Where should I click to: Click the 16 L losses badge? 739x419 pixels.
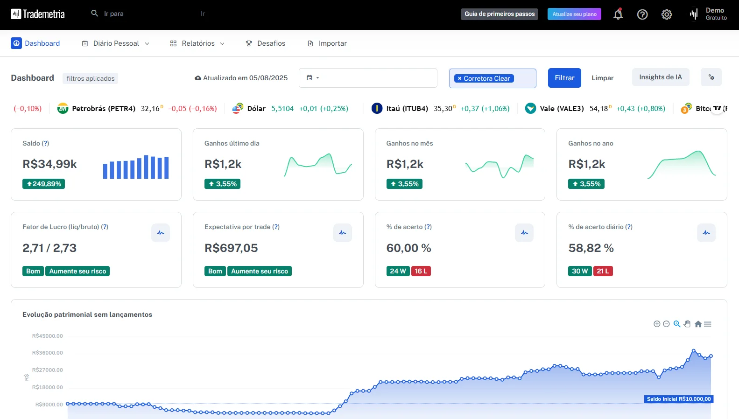pyautogui.click(x=421, y=271)
